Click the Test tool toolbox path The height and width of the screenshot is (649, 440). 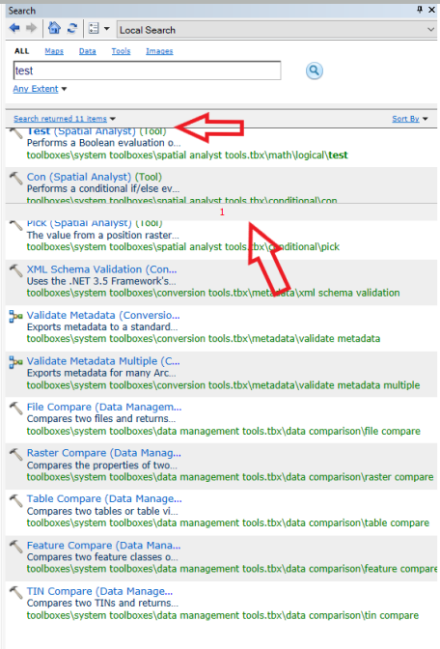click(187, 155)
